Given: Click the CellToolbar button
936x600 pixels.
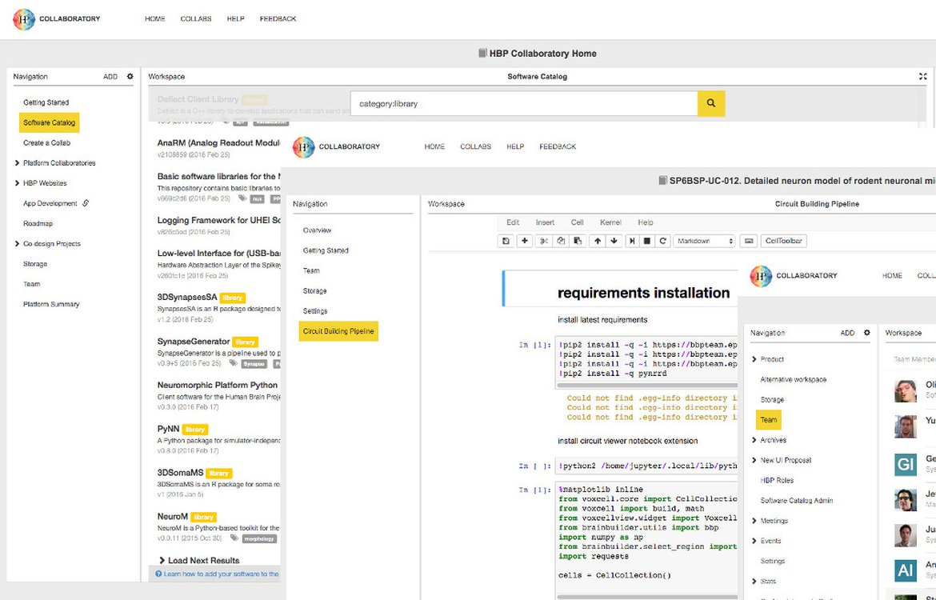Looking at the screenshot, I should coord(784,241).
